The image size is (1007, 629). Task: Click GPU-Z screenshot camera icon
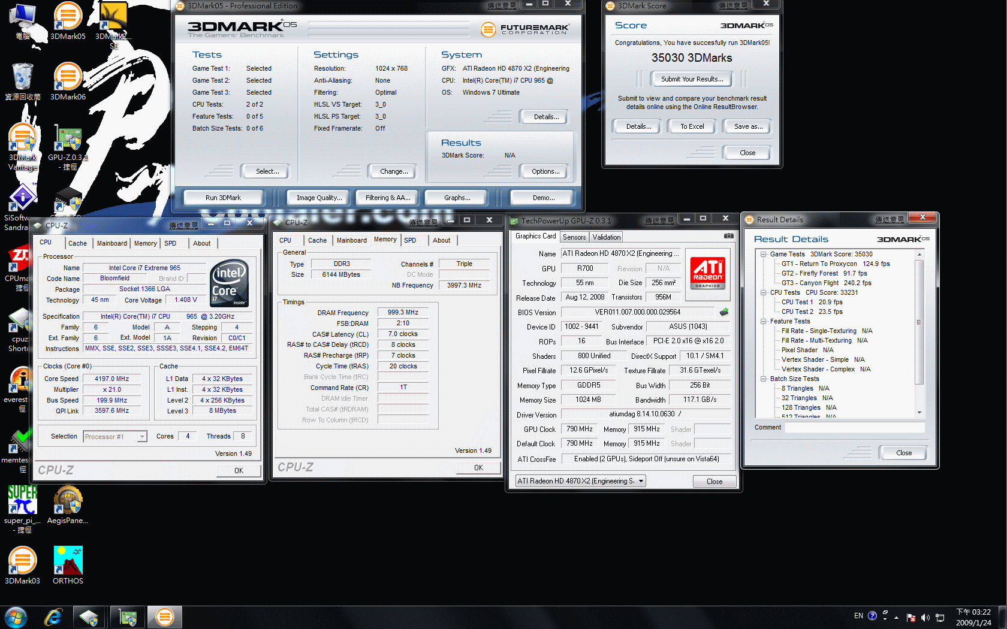click(728, 236)
